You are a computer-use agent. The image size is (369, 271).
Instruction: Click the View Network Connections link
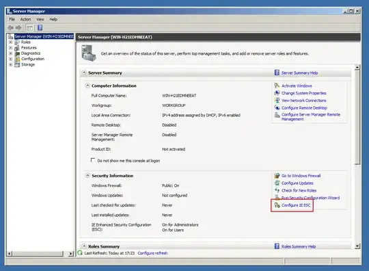pos(304,101)
